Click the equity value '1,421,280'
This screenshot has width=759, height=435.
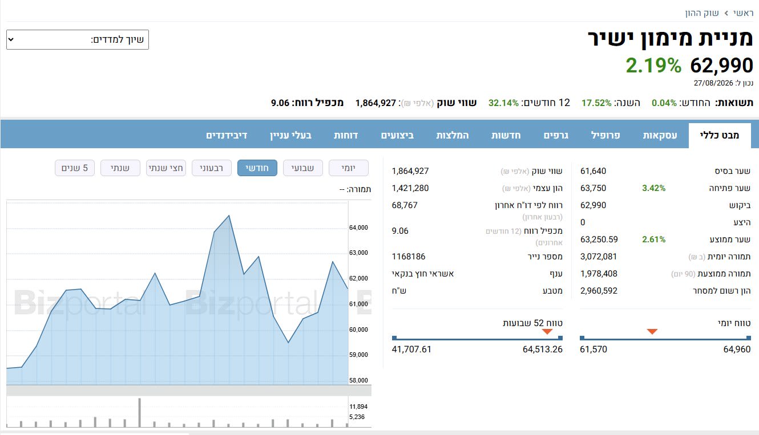(410, 188)
